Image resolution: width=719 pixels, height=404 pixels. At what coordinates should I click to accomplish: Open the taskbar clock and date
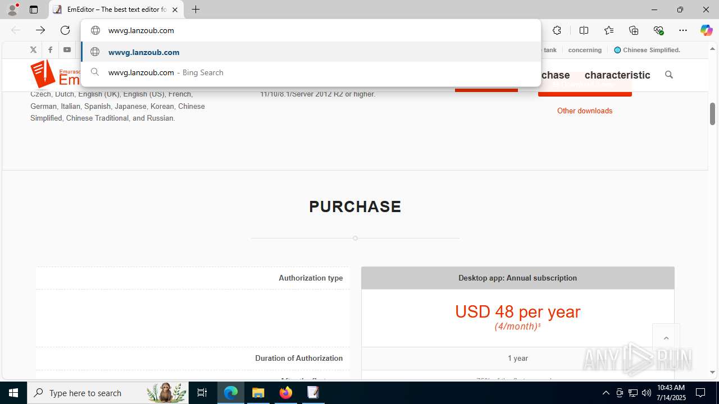point(671,393)
